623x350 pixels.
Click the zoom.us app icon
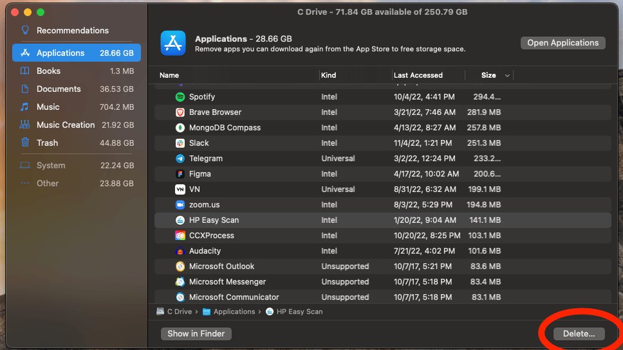(x=180, y=205)
